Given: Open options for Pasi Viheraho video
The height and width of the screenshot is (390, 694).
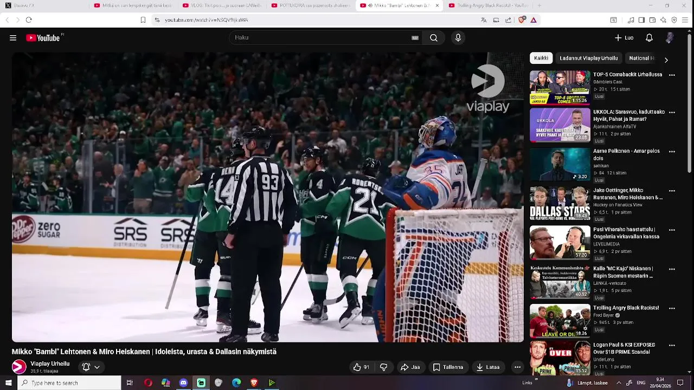Looking at the screenshot, I should click(x=672, y=230).
